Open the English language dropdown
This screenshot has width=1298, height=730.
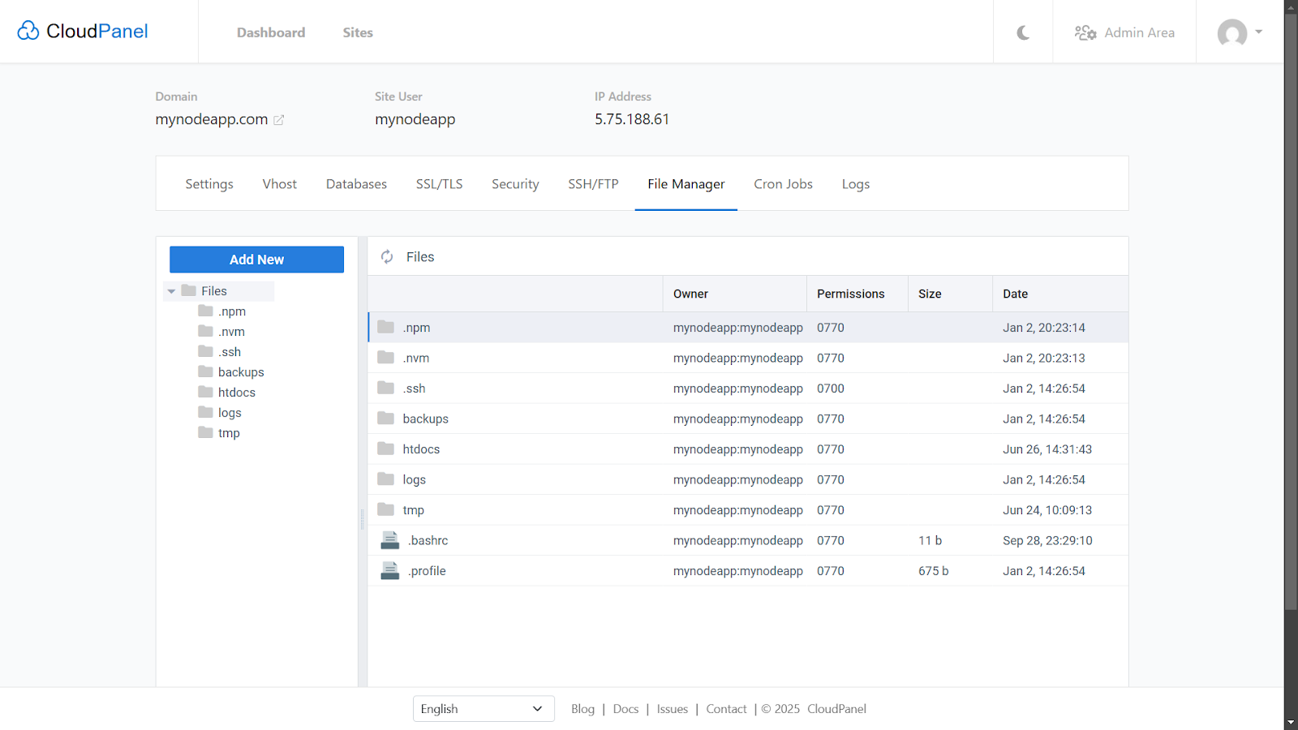click(x=484, y=709)
